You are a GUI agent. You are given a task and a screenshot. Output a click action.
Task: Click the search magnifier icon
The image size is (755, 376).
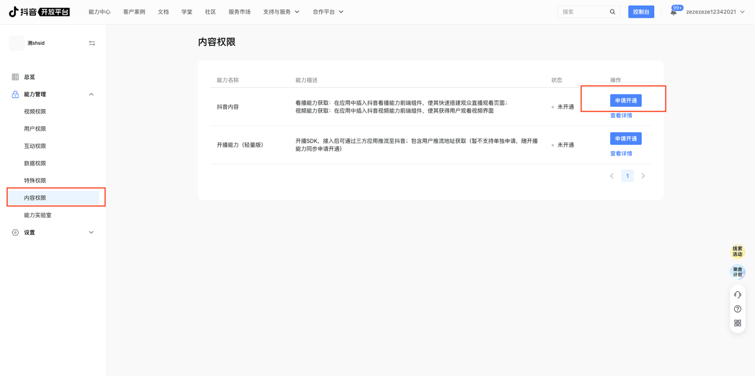click(x=612, y=12)
